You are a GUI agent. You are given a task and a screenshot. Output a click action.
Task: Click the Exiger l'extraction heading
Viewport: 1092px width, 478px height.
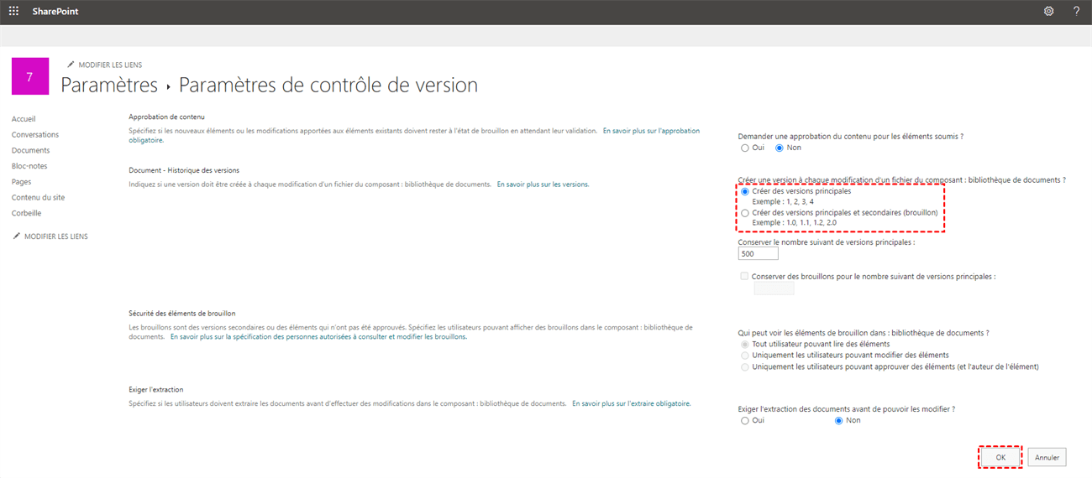click(156, 390)
